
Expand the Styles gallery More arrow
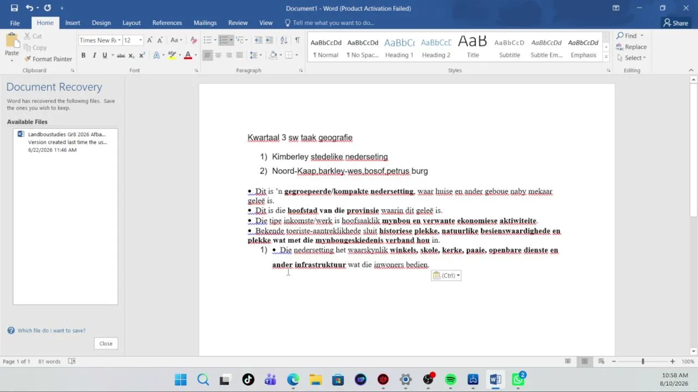coord(606,57)
